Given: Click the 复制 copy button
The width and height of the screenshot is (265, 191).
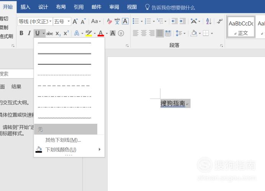Looking at the screenshot, I should [4, 27].
